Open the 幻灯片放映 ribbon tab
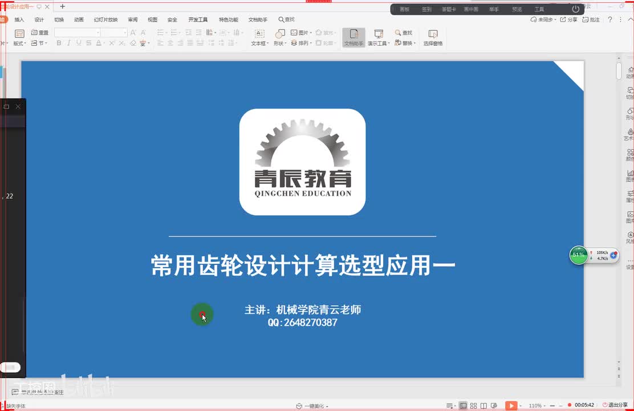This screenshot has height=411, width=634. pos(106,19)
